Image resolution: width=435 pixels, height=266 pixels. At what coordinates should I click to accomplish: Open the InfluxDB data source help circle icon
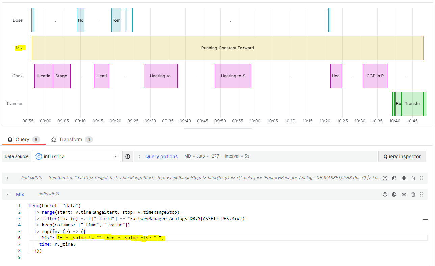click(x=127, y=156)
